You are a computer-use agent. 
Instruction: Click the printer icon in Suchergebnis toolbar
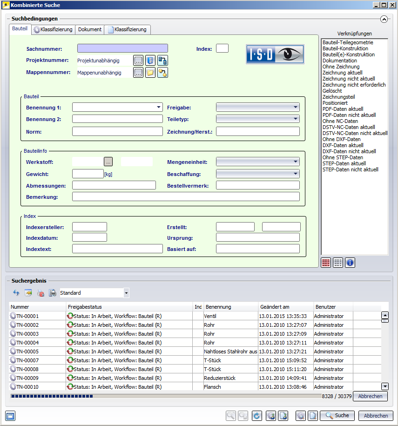click(53, 293)
